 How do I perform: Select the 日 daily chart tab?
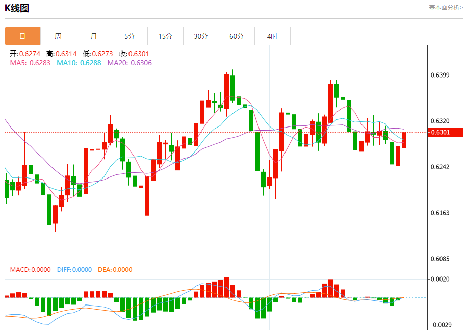click(22, 36)
